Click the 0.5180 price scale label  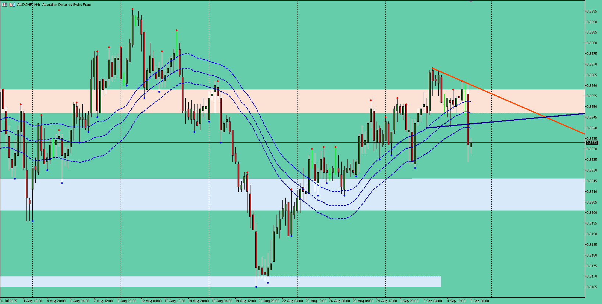tap(592, 255)
